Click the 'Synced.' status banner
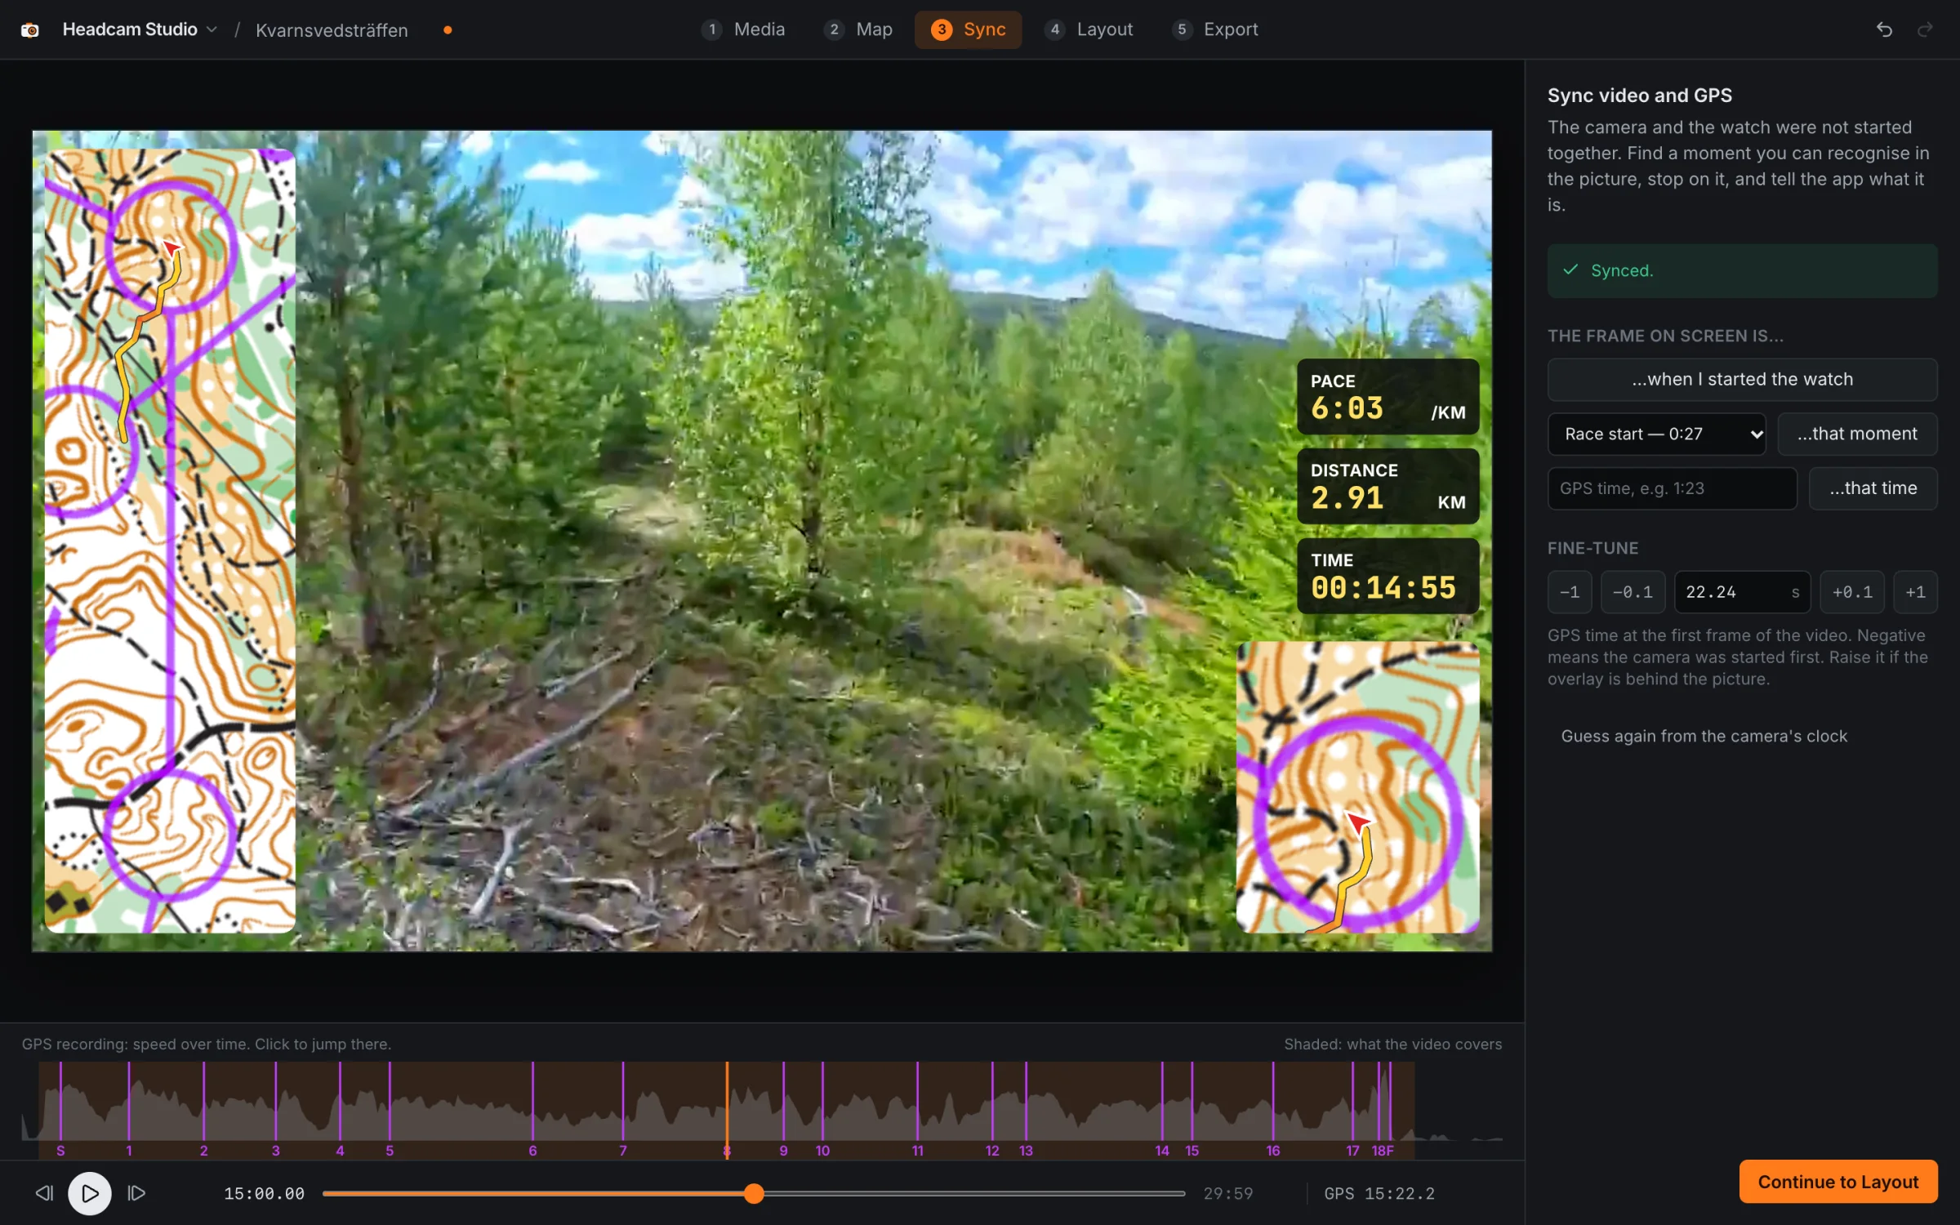The height and width of the screenshot is (1225, 1960). click(1742, 270)
